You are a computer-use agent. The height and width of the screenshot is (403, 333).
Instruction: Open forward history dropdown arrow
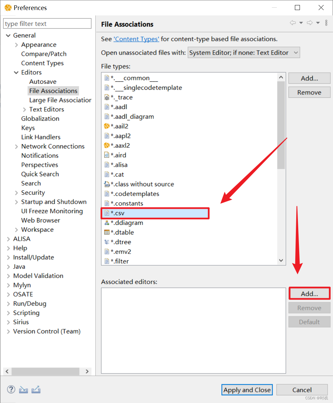318,23
